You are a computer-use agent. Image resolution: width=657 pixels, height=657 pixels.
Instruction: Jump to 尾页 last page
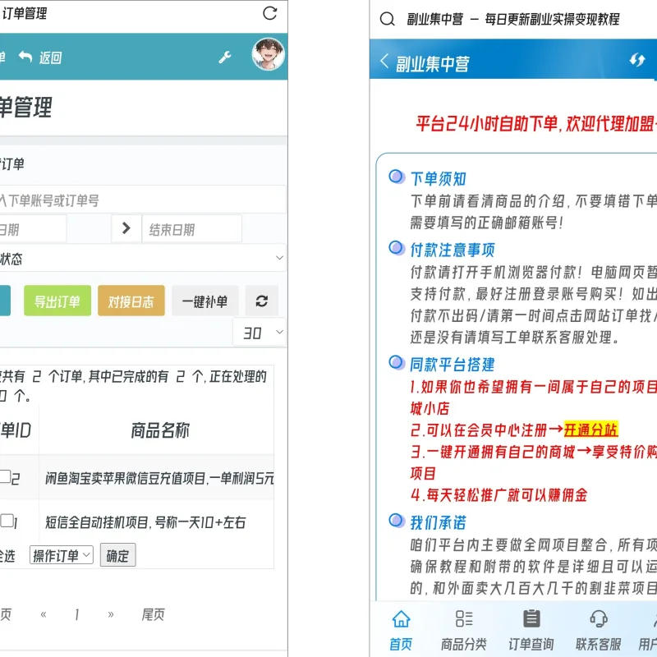(x=154, y=614)
